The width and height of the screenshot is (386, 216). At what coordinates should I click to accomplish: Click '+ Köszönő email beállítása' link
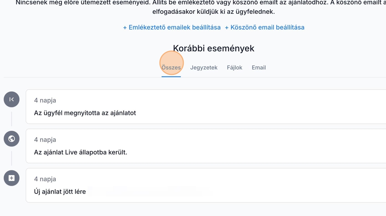coord(264,27)
